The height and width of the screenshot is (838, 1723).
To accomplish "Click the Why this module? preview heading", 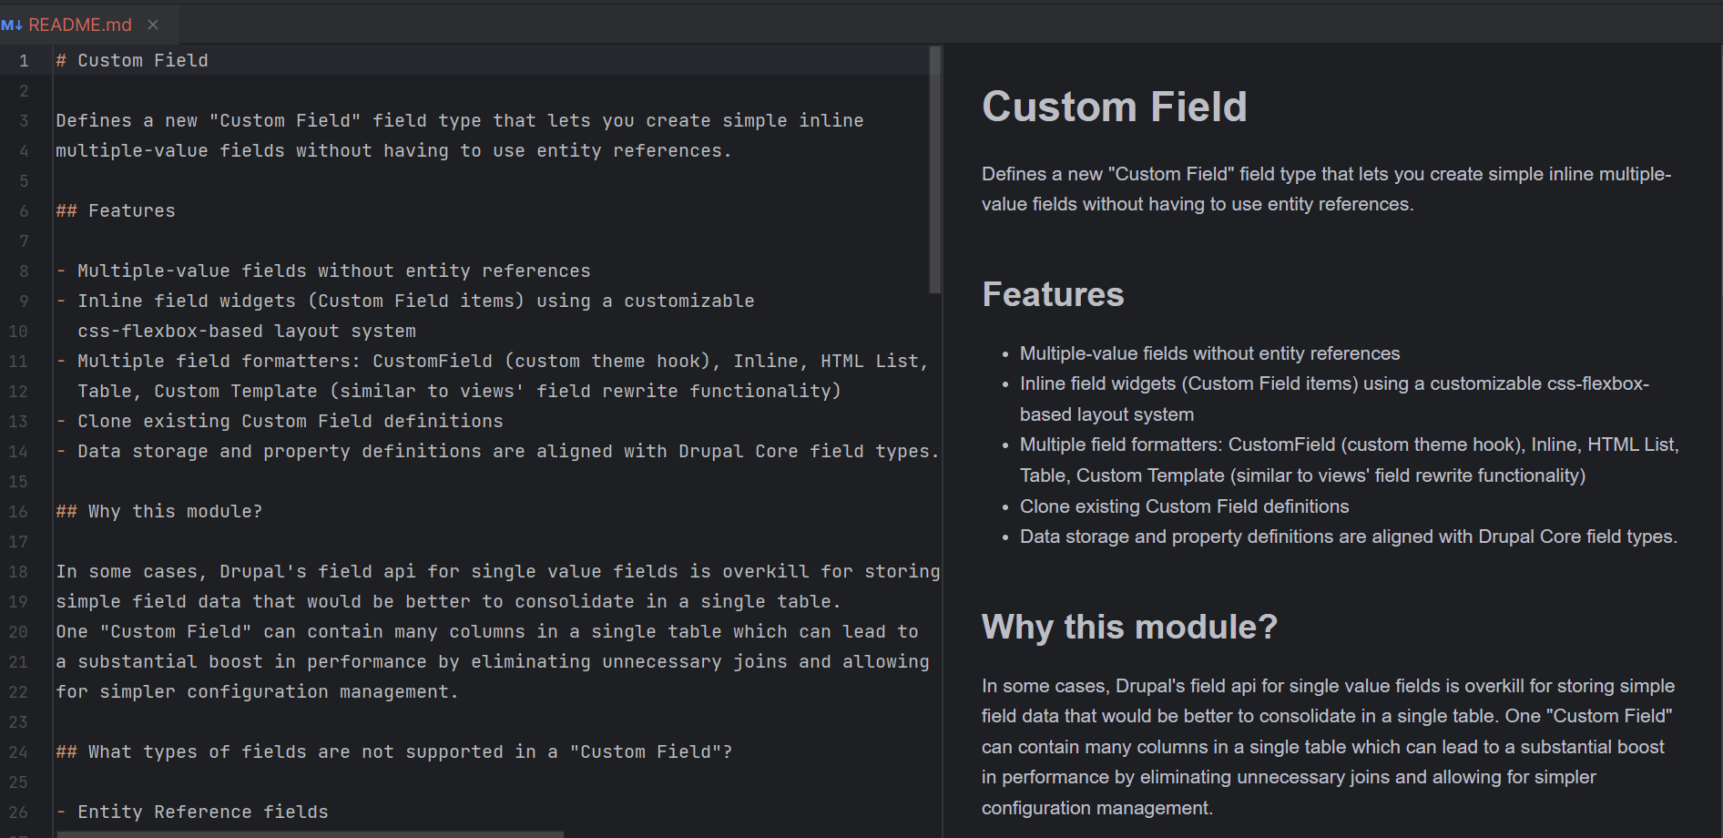I will 1129,627.
